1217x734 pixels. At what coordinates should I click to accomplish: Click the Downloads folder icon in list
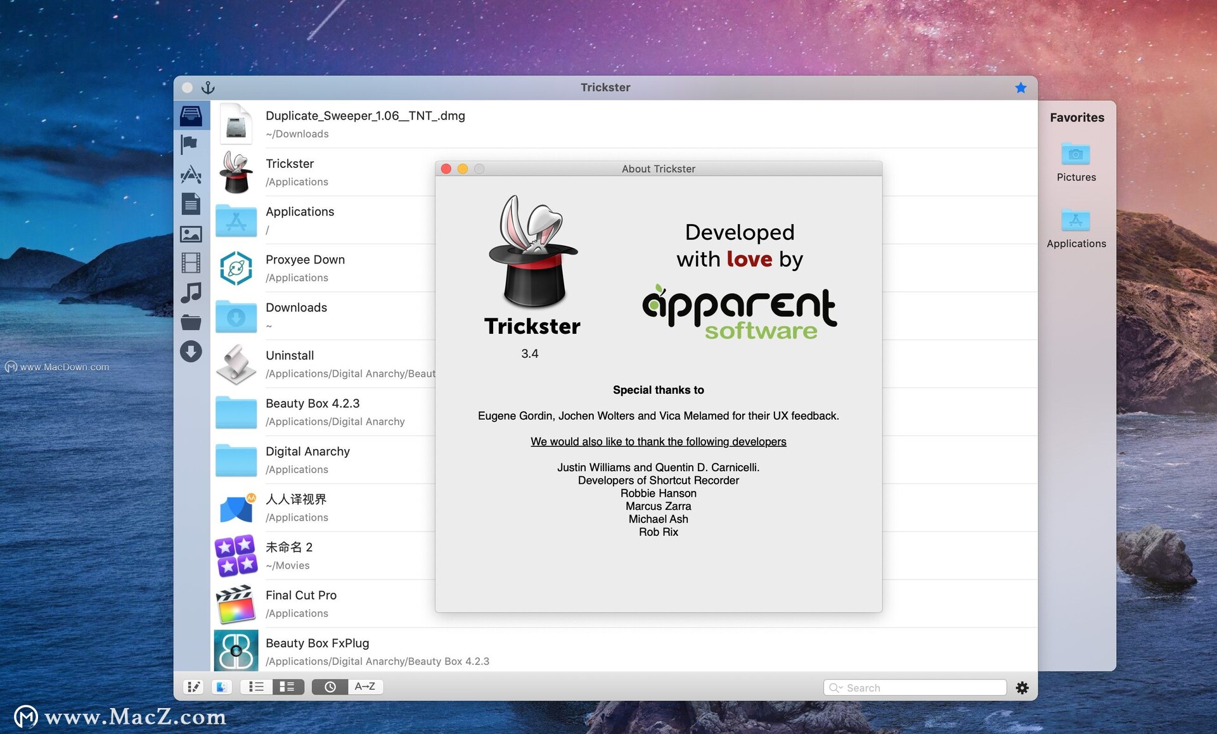[x=236, y=316]
